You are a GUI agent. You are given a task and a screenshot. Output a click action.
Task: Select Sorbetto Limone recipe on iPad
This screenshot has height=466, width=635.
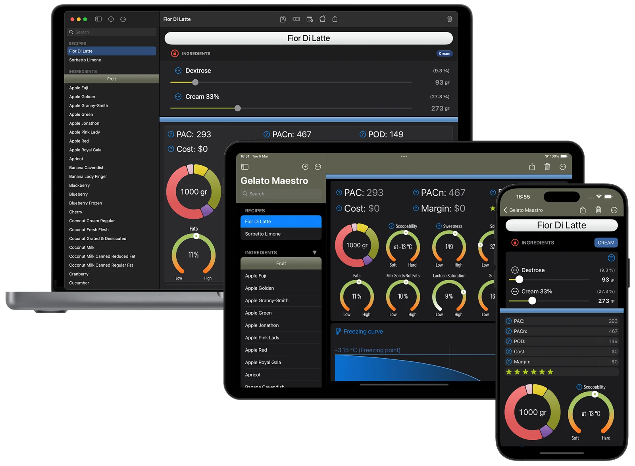[281, 234]
